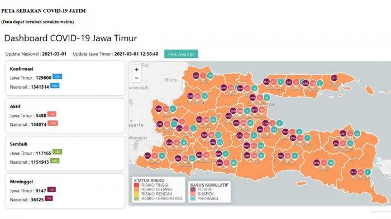The width and height of the screenshot is (391, 219).
Task: Click red badge beside Aktif Jawa Timur 3488
Action: tap(52, 114)
